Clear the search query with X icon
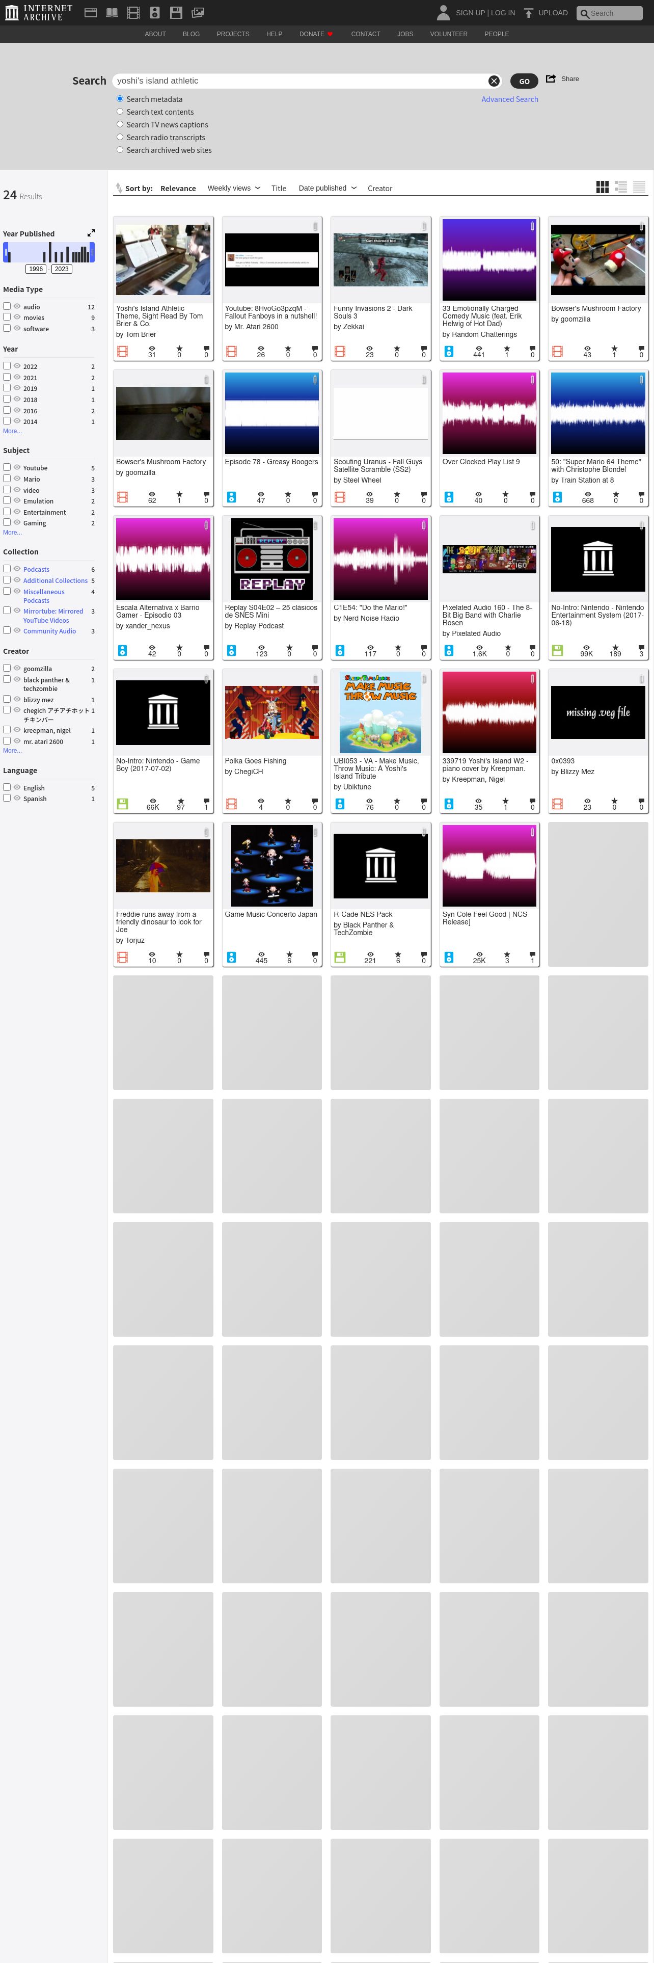The image size is (654, 1963). (494, 81)
